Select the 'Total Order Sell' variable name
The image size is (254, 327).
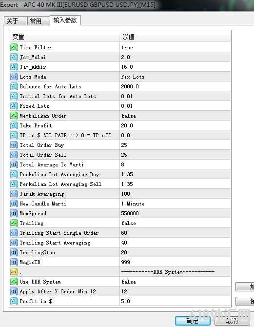pyautogui.click(x=43, y=155)
